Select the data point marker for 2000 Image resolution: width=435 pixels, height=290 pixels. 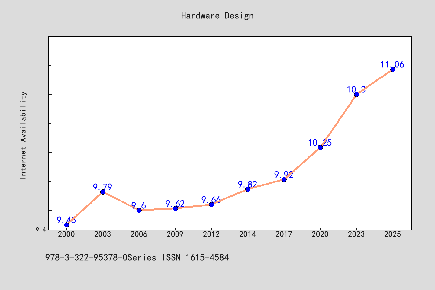coord(66,225)
